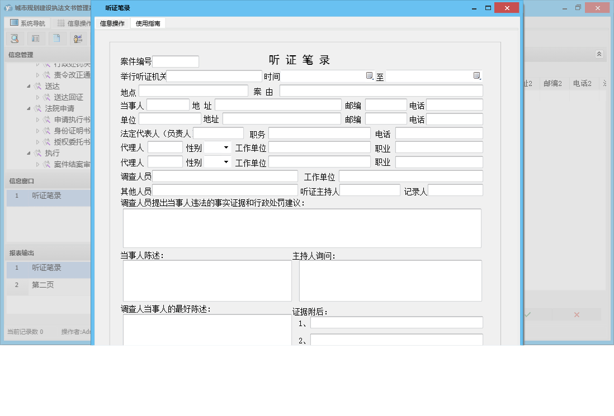Click the 案件编号 input field
Viewport: 614px width, 416px height.
(177, 61)
